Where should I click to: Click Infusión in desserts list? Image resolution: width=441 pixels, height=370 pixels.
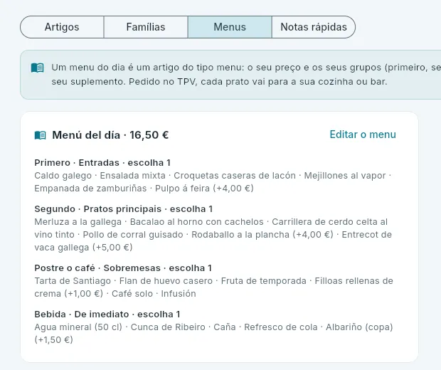(179, 293)
